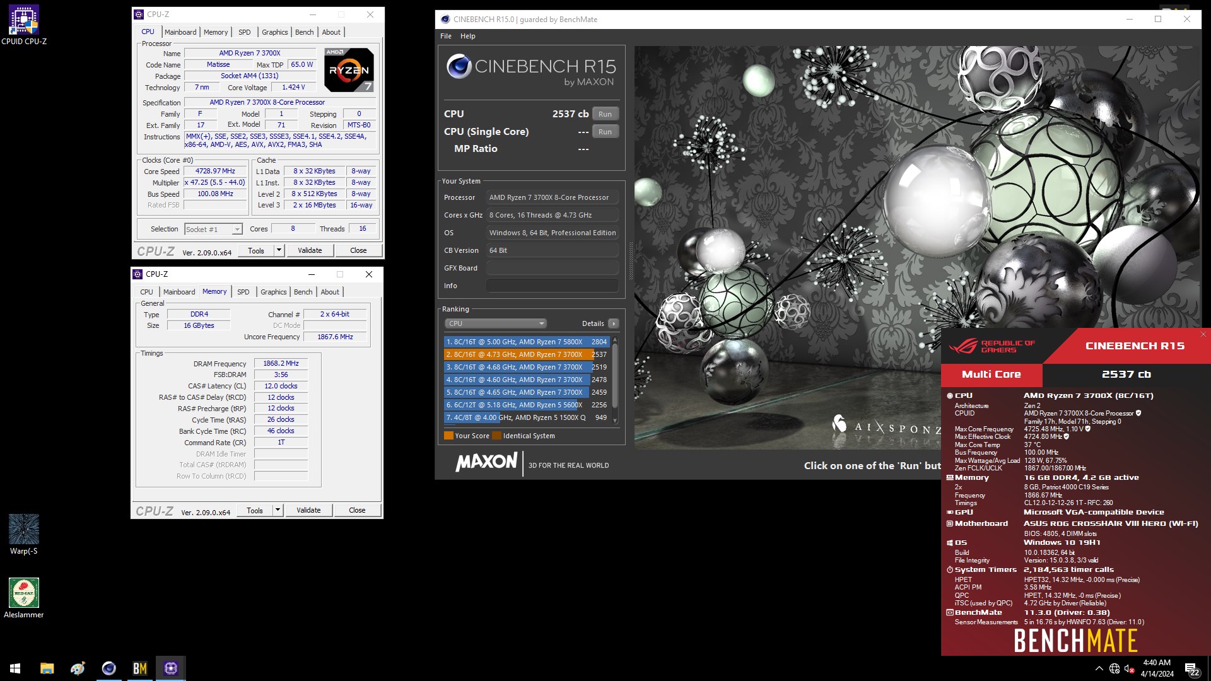Select ranking entry with score 2537
Screen dimensions: 1211x681
(527, 354)
